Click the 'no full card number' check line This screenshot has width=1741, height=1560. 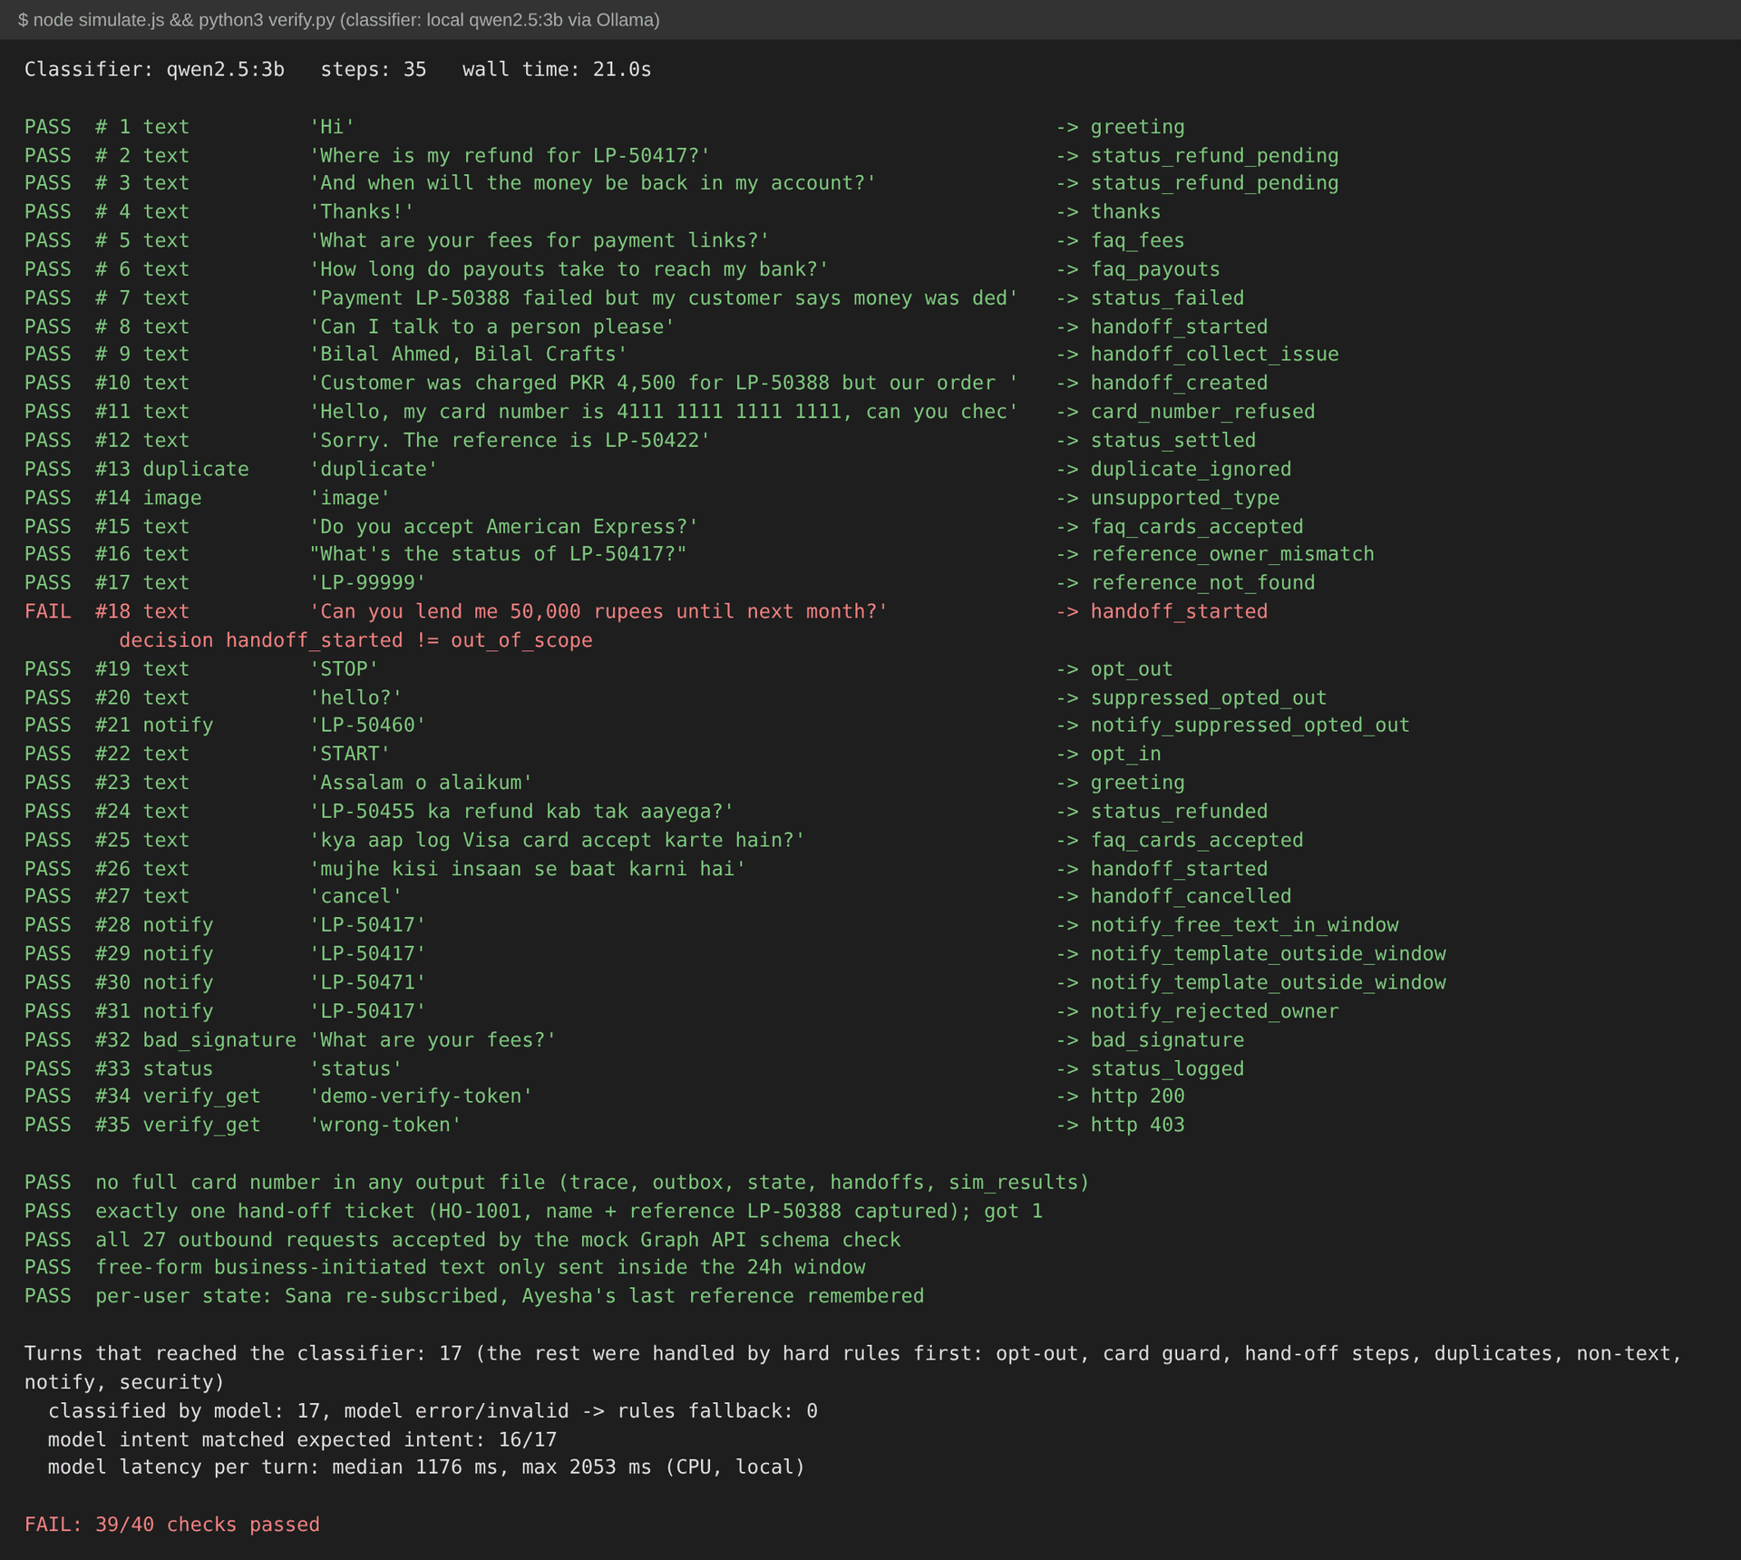coord(557,1183)
